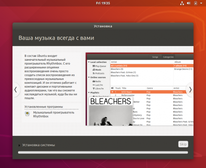Click the Ваша музыка всегда с вами heading
This screenshot has width=206, height=168.
tap(56, 38)
